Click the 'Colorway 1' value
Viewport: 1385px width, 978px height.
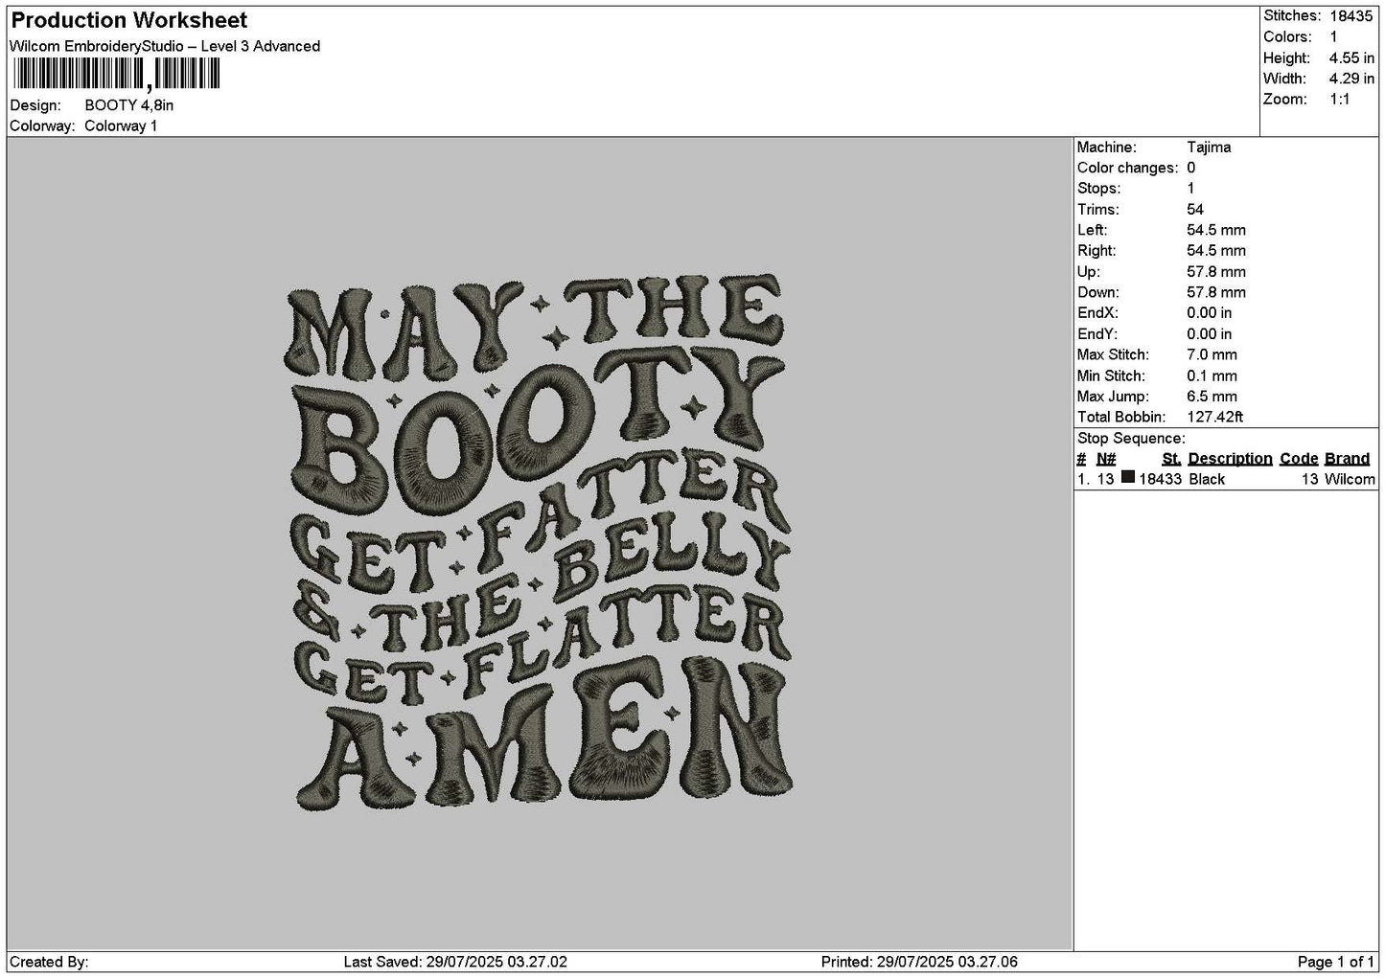(x=121, y=126)
